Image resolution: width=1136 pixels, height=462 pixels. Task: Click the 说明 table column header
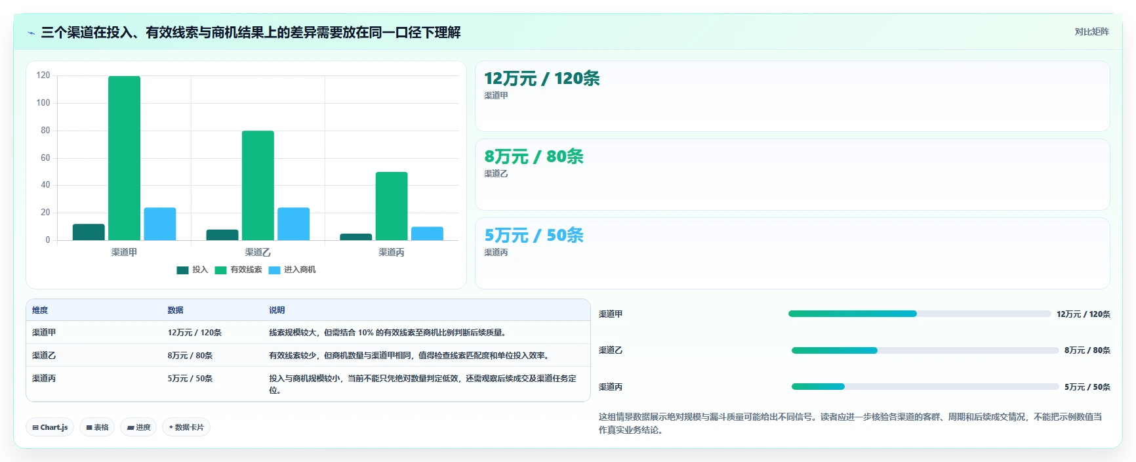tap(277, 310)
